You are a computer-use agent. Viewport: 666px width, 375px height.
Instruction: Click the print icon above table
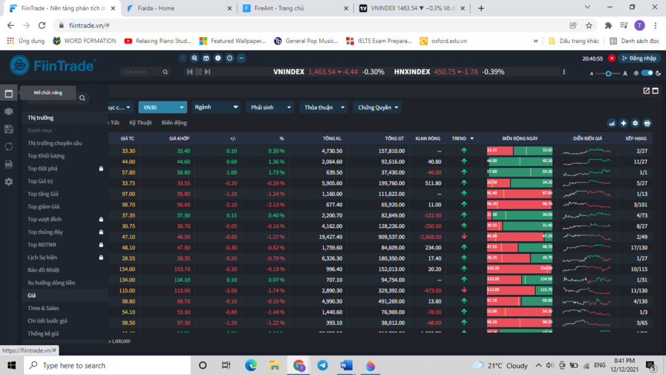[647, 123]
